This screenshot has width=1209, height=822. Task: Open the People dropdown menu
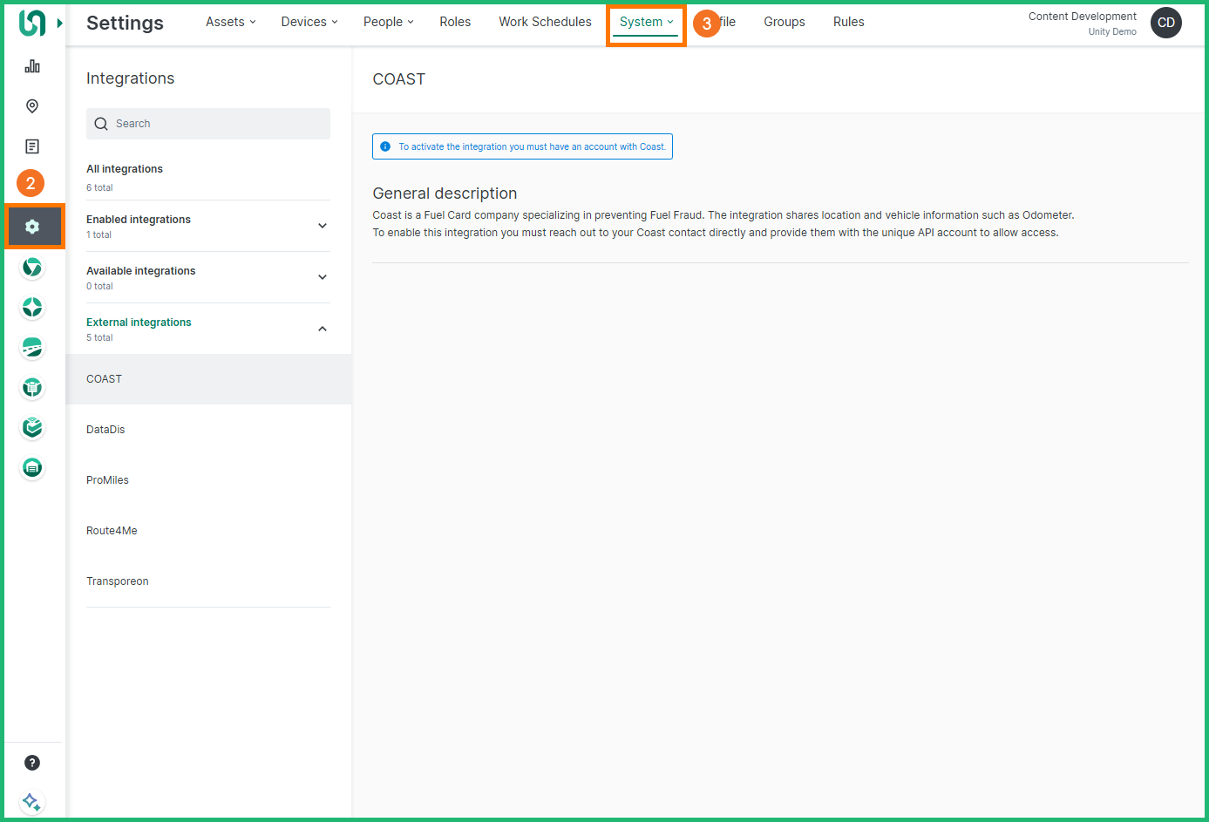(388, 22)
